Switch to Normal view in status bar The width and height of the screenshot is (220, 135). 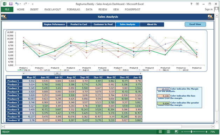[160, 132]
